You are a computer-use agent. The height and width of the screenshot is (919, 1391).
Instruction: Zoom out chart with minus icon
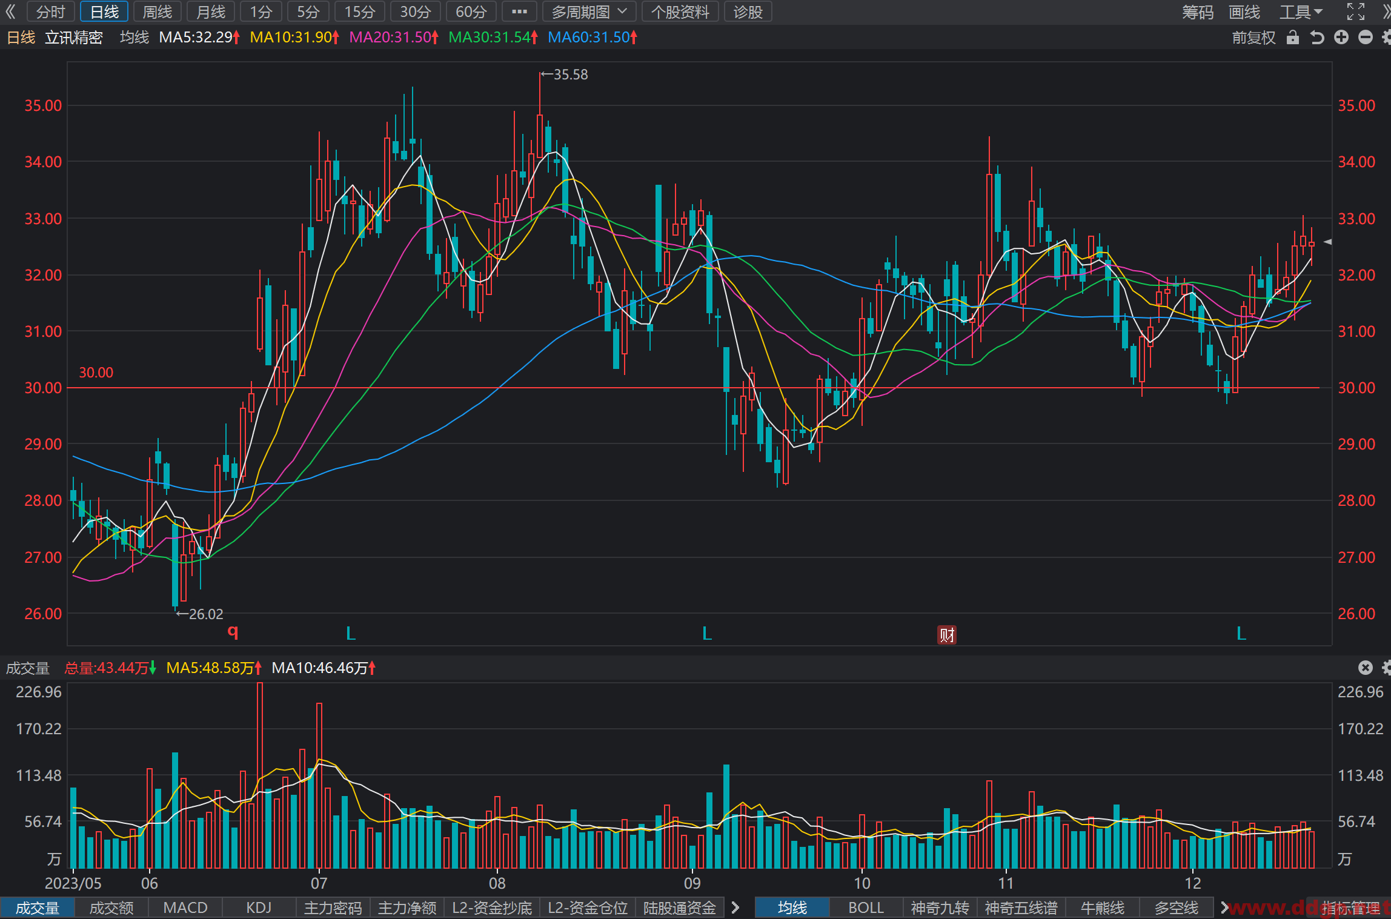pyautogui.click(x=1366, y=38)
